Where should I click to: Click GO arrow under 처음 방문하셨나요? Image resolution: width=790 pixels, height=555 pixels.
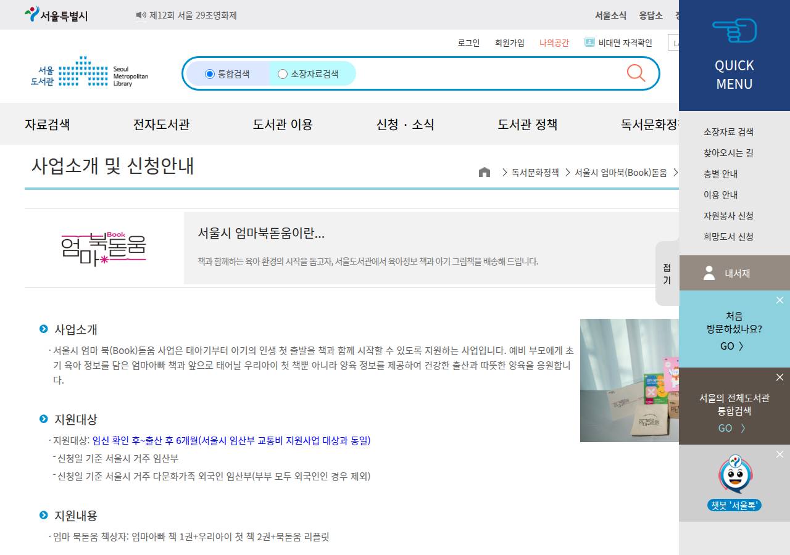pos(732,346)
